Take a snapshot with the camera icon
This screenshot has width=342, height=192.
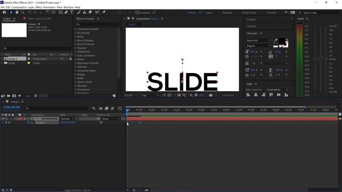coord(211,95)
